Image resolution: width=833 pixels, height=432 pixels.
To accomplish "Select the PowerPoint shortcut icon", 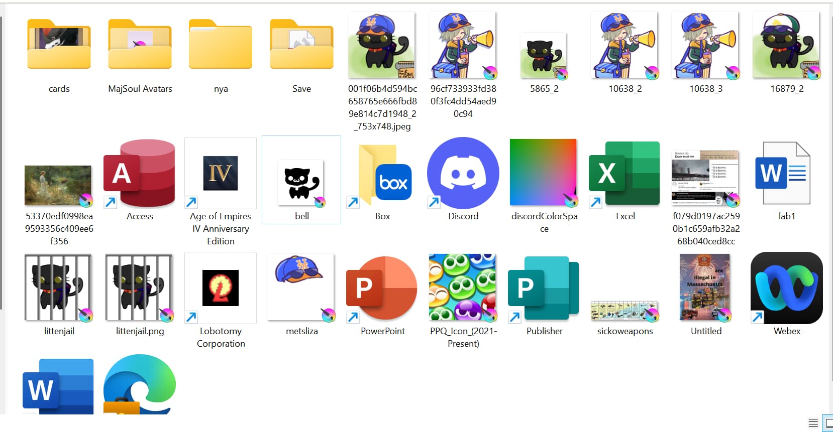I will click(x=382, y=289).
